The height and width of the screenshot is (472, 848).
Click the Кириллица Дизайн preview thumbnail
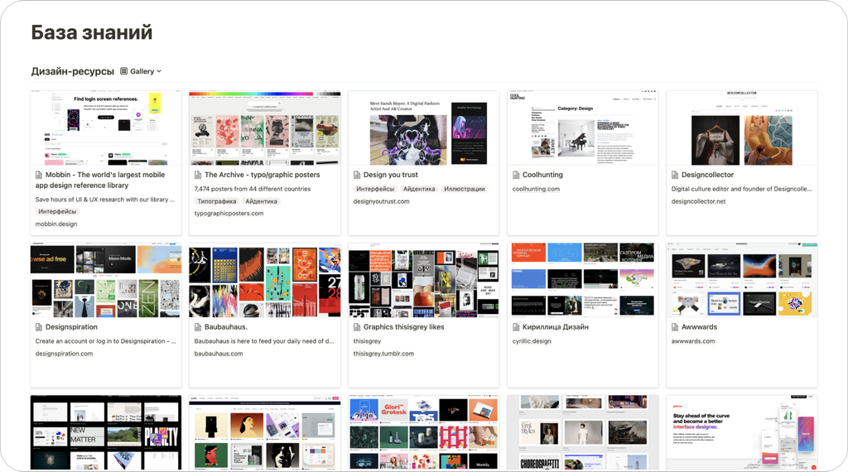tap(583, 280)
